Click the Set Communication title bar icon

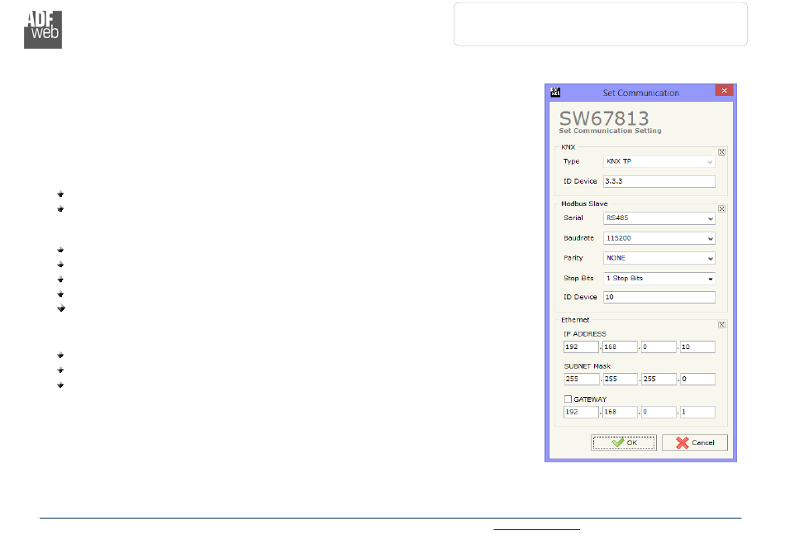pos(555,92)
